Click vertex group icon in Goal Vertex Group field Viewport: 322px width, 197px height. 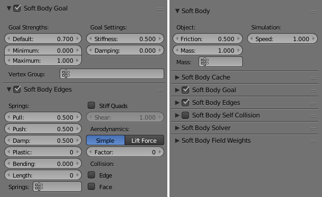point(66,74)
